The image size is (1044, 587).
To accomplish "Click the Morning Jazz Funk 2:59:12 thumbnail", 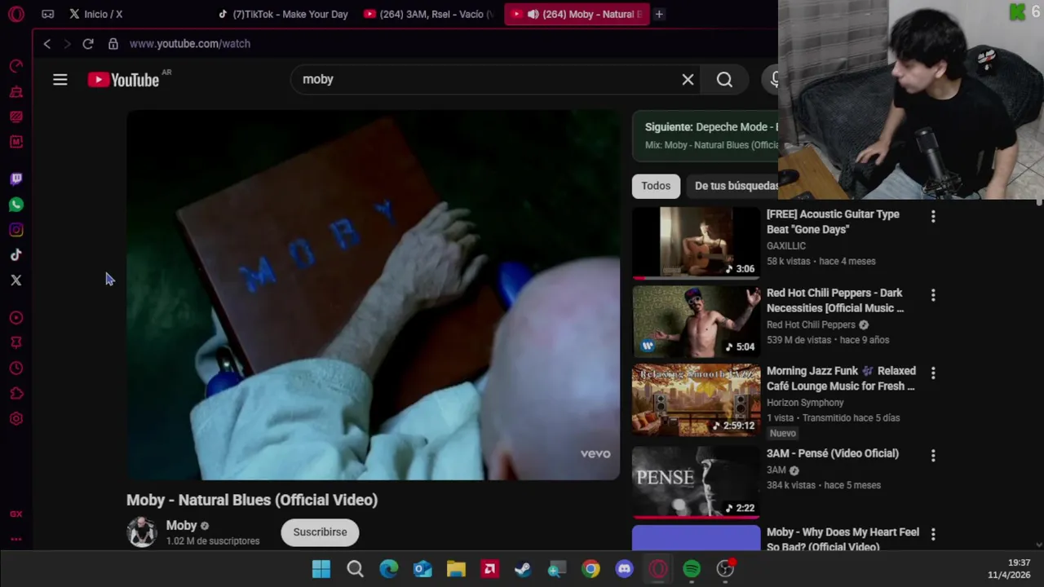I will tap(697, 399).
